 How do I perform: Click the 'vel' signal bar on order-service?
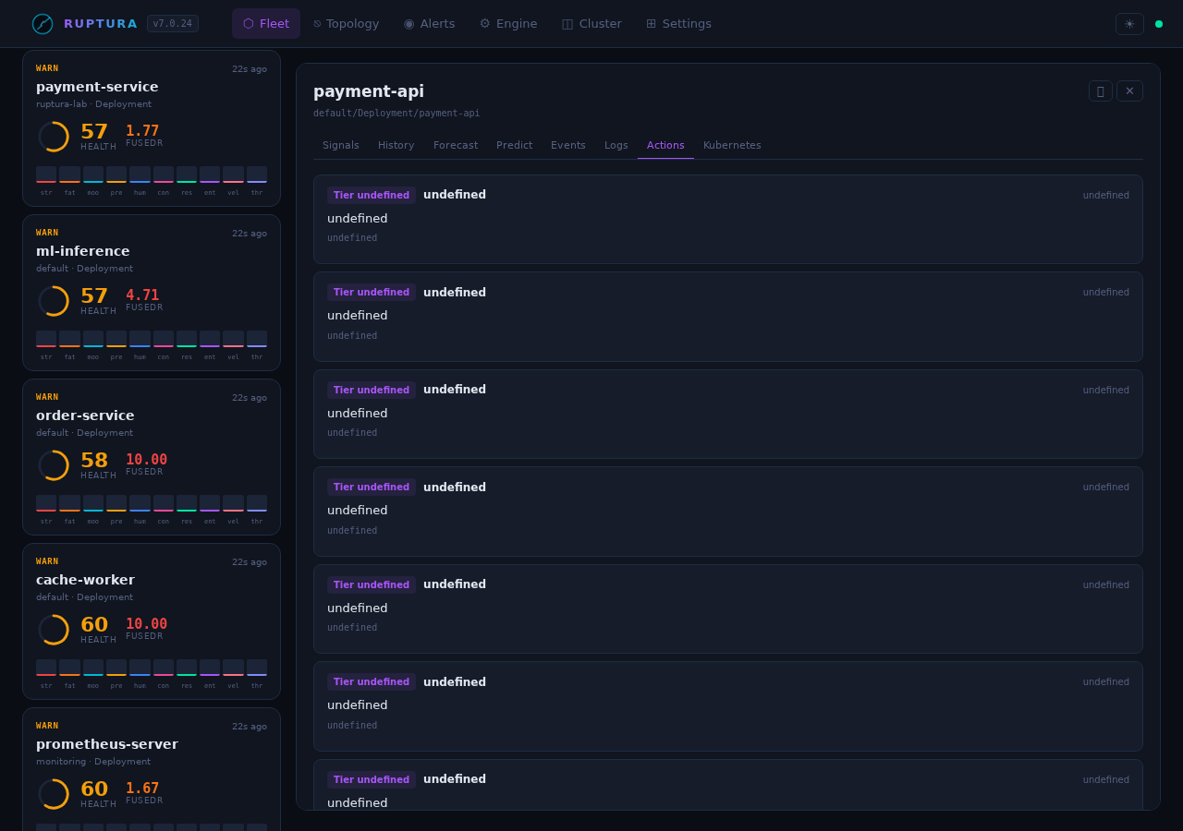(x=233, y=503)
